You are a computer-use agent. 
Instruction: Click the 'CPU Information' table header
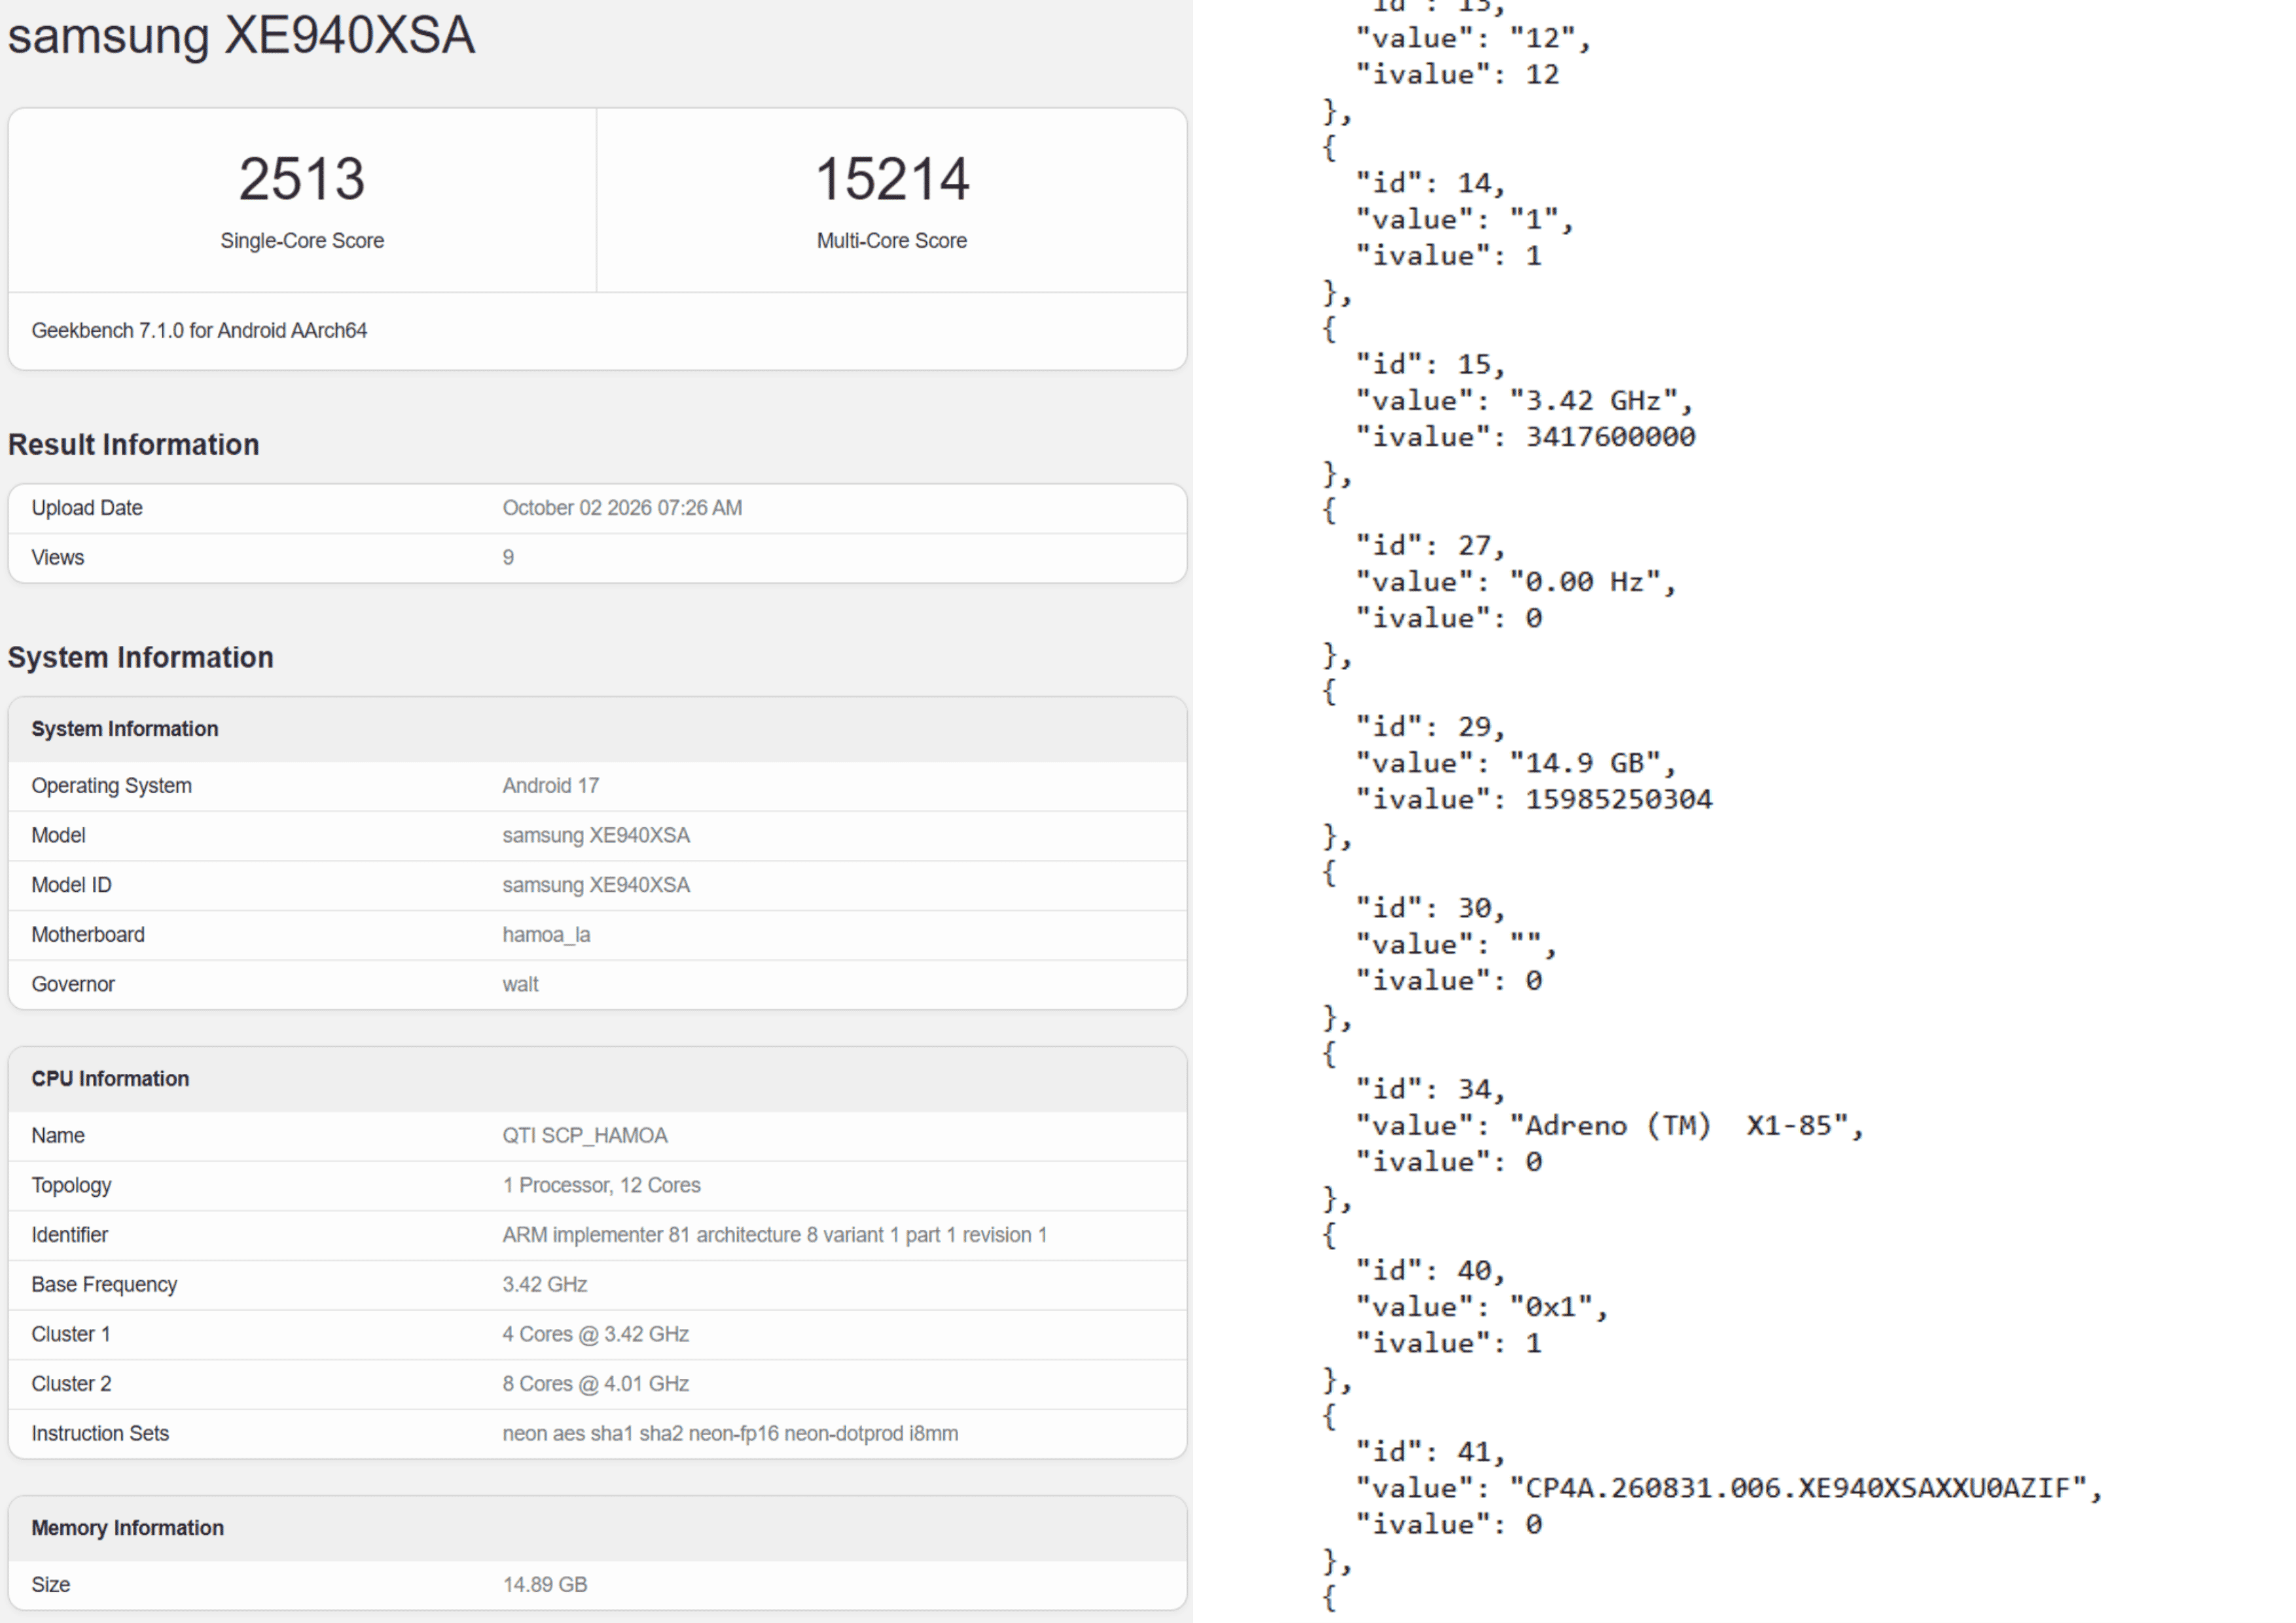[598, 1079]
